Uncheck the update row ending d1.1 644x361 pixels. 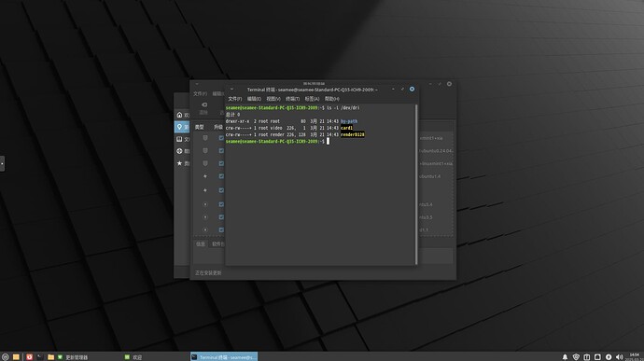coord(221,229)
